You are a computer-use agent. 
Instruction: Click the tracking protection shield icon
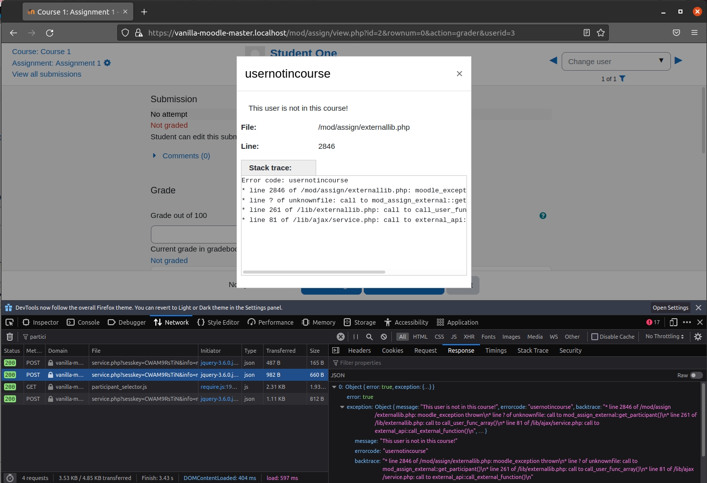[x=125, y=33]
